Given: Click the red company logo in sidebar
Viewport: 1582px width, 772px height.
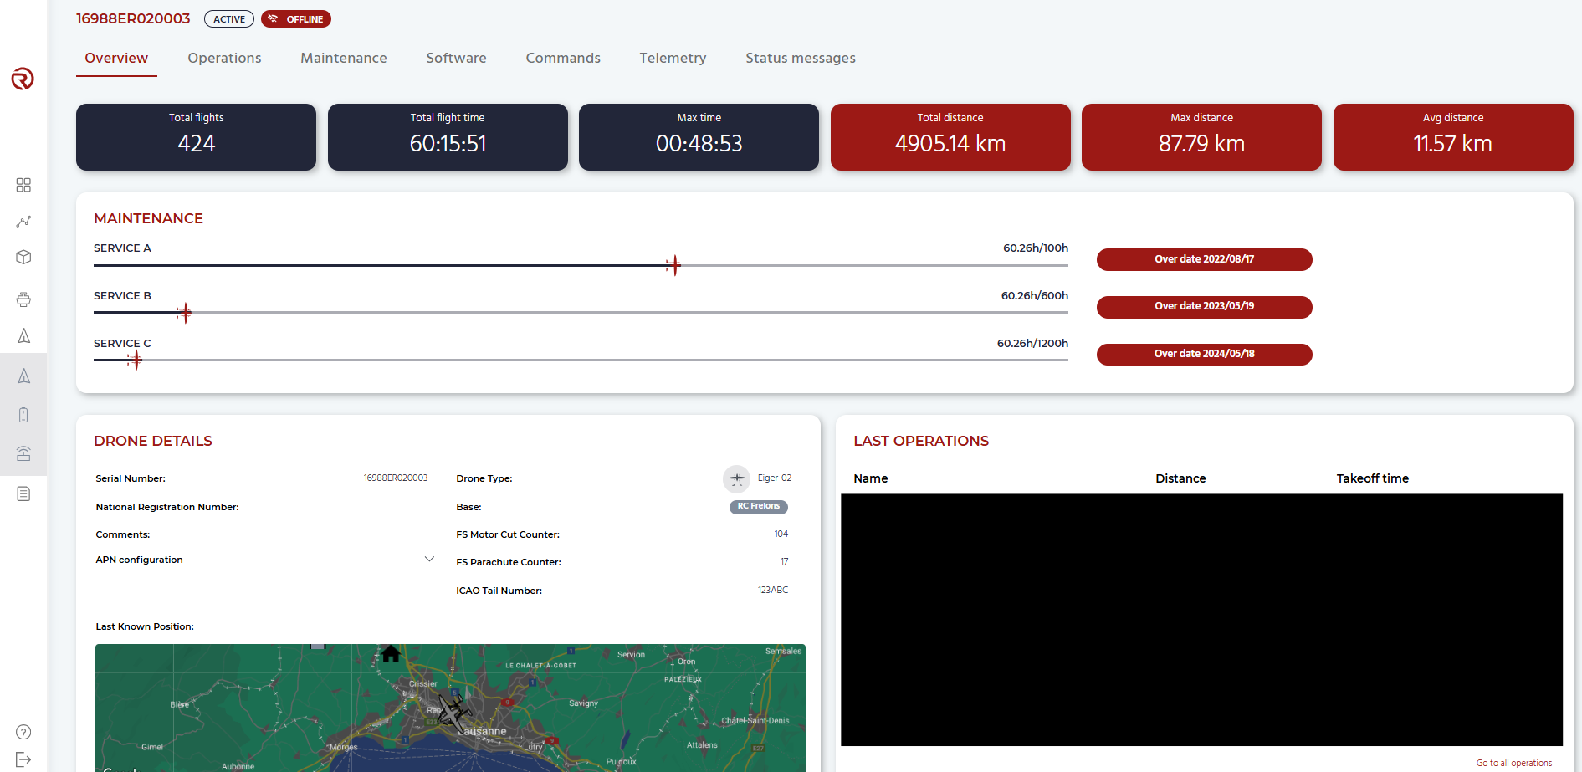Looking at the screenshot, I should 23,79.
